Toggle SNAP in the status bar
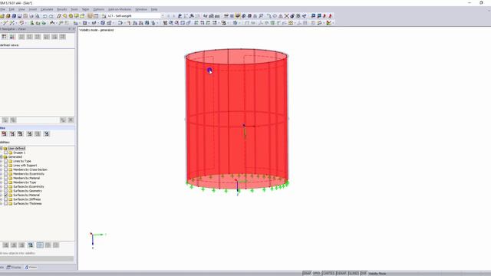 [x=307, y=274]
